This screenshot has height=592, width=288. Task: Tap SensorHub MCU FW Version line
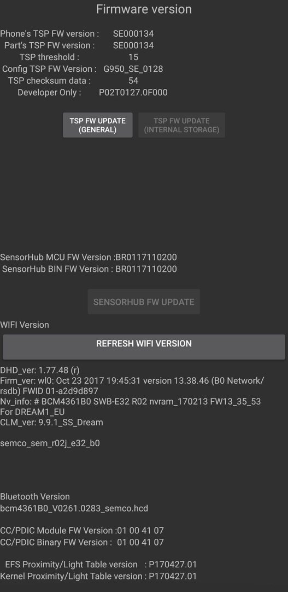pyautogui.click(x=89, y=257)
